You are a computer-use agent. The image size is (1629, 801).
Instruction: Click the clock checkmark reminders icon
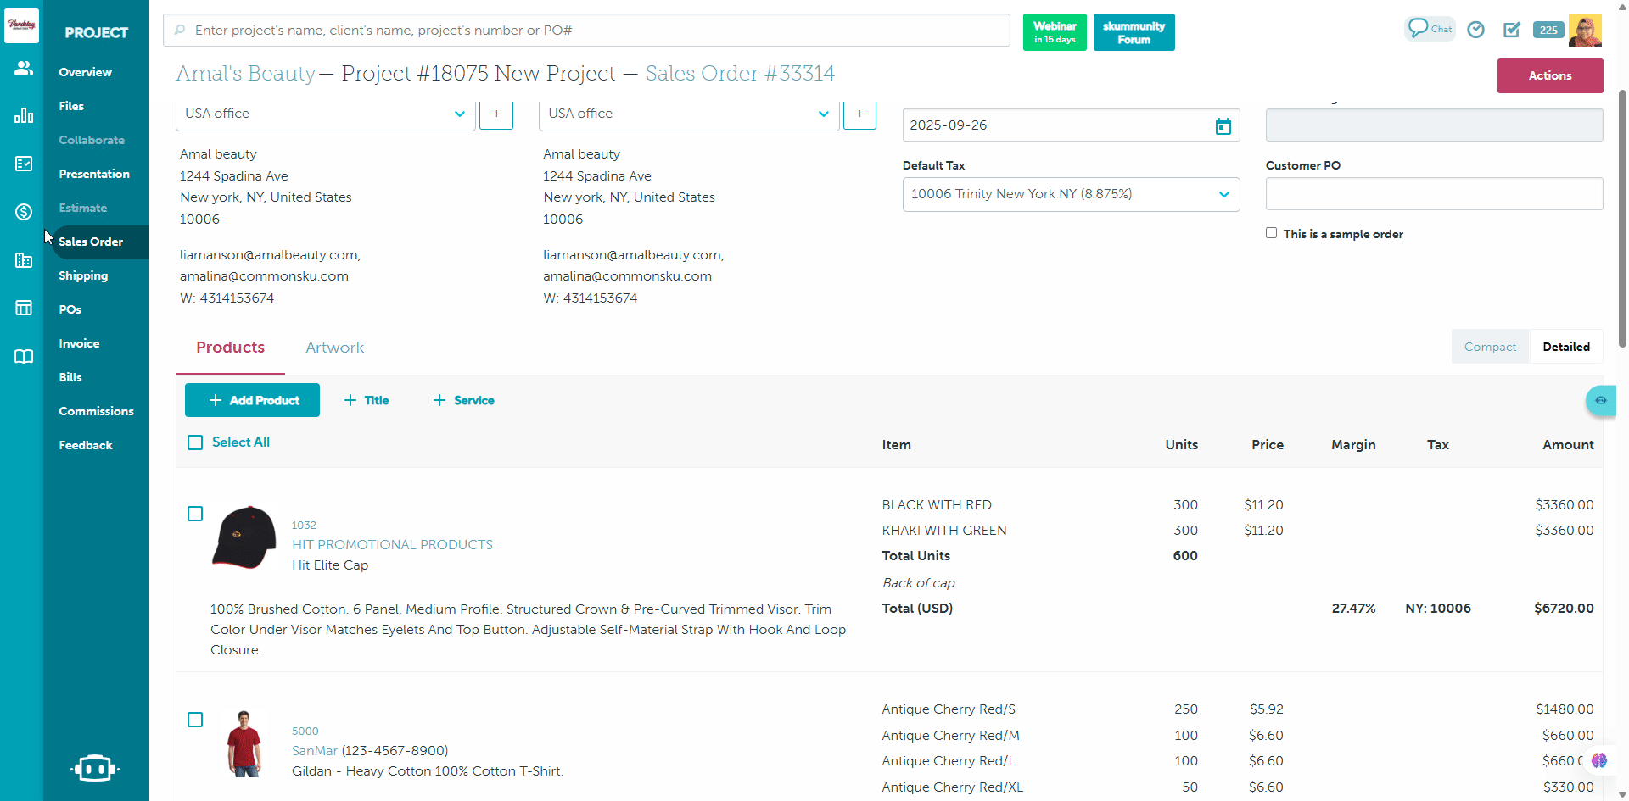tap(1476, 30)
